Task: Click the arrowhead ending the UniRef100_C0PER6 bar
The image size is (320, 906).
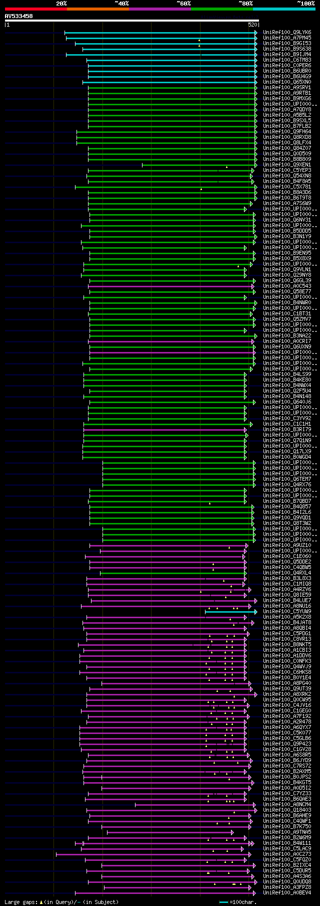Action: click(x=256, y=66)
